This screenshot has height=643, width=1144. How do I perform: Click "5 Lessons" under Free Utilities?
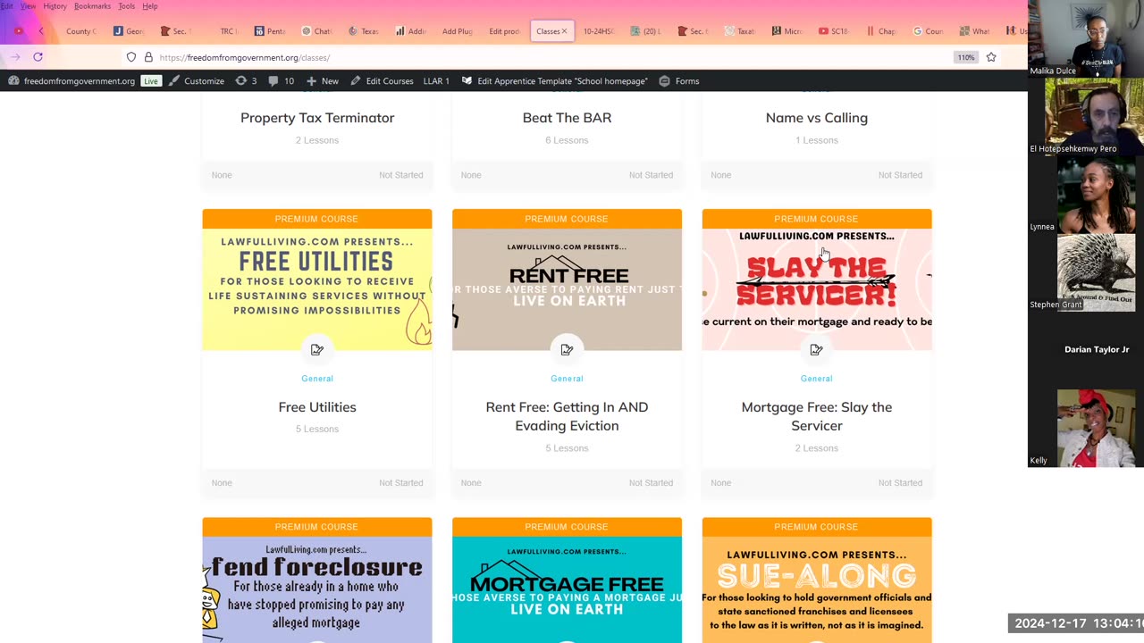pos(317,430)
